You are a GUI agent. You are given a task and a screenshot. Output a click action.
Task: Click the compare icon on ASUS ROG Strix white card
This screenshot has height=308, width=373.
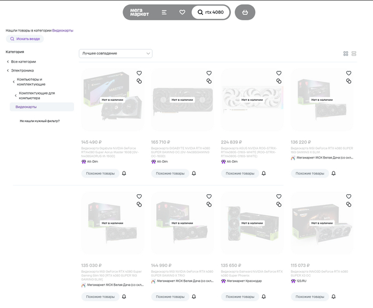279,81
